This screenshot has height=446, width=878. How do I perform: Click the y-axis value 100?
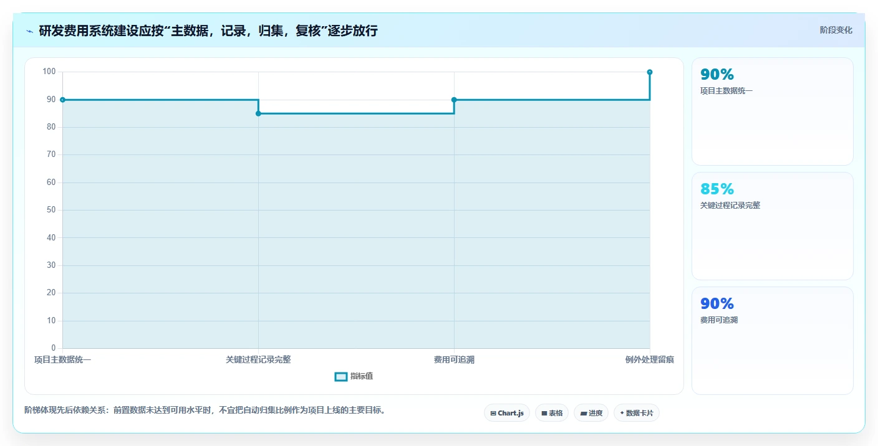coord(49,72)
